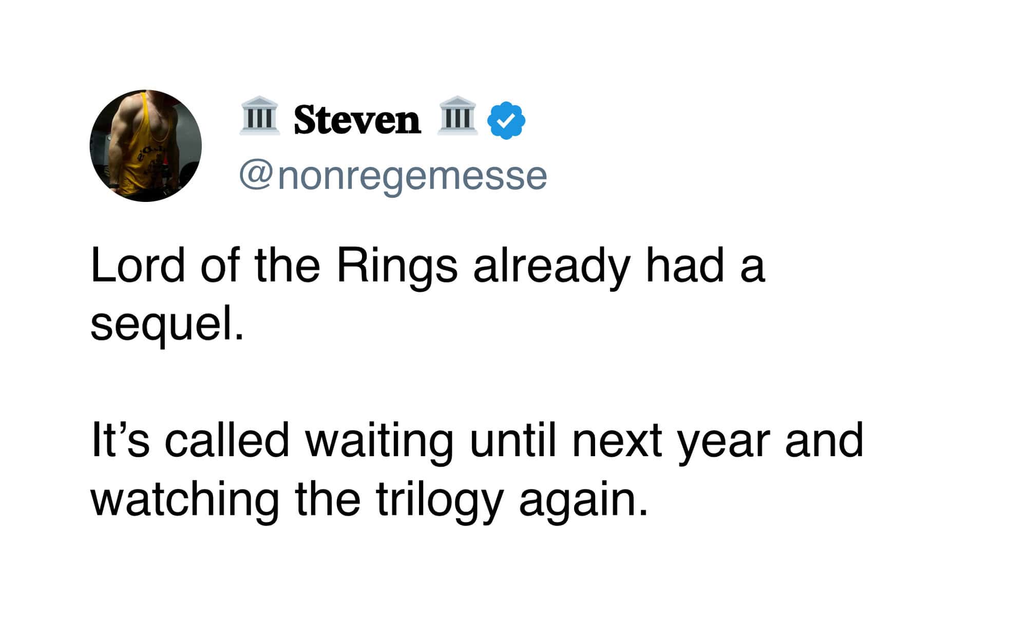Click the building emoji before Steven
This screenshot has height=617, width=1009.
pos(260,116)
